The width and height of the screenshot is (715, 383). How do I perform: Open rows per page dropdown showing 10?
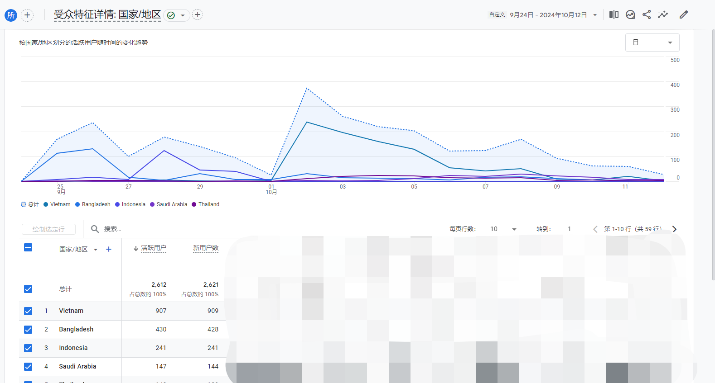503,229
